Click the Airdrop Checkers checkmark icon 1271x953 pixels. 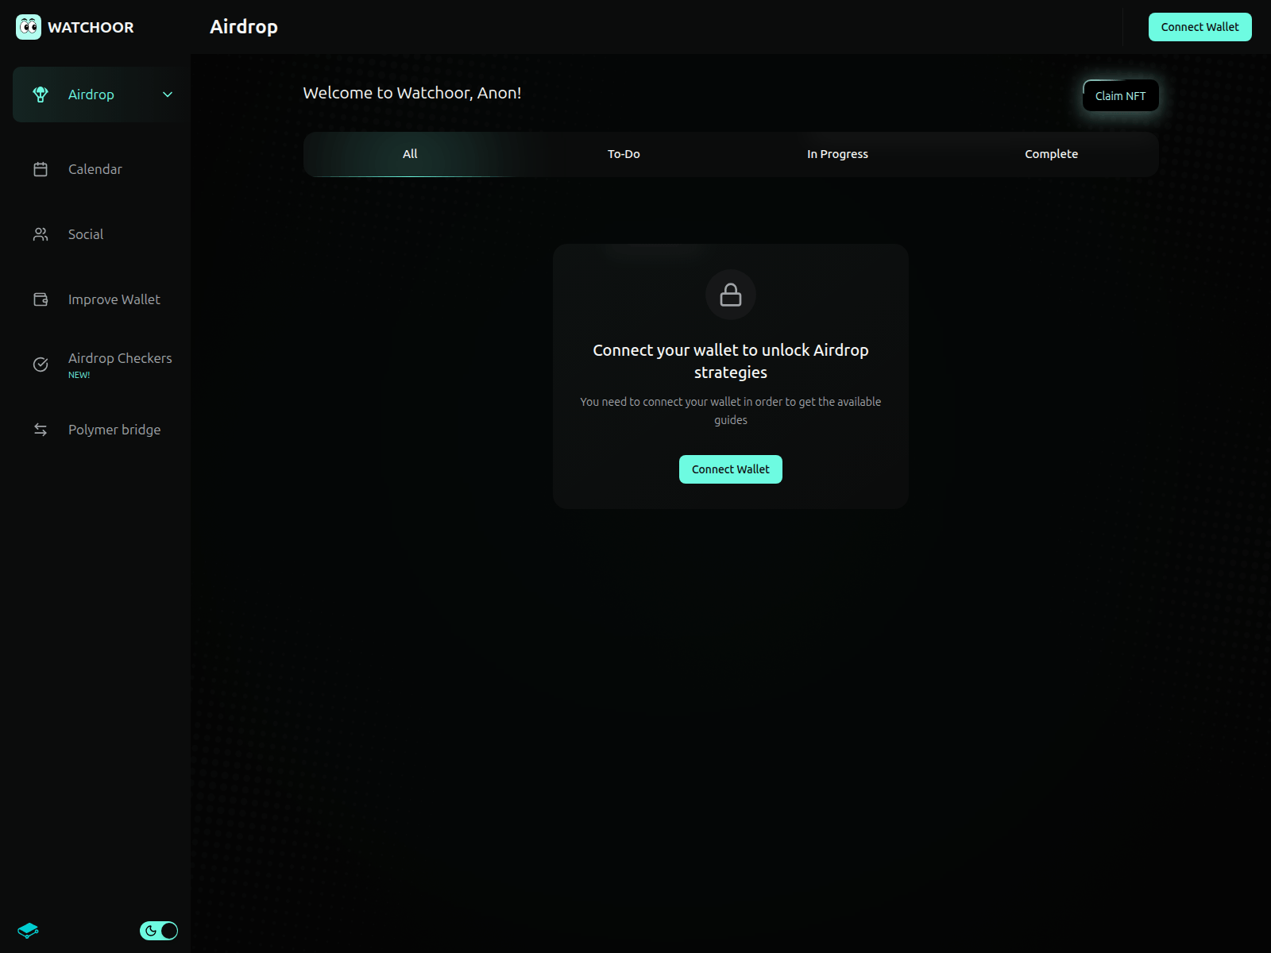tap(41, 364)
